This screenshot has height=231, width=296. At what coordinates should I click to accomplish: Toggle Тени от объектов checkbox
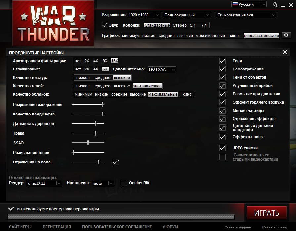pyautogui.click(x=222, y=77)
